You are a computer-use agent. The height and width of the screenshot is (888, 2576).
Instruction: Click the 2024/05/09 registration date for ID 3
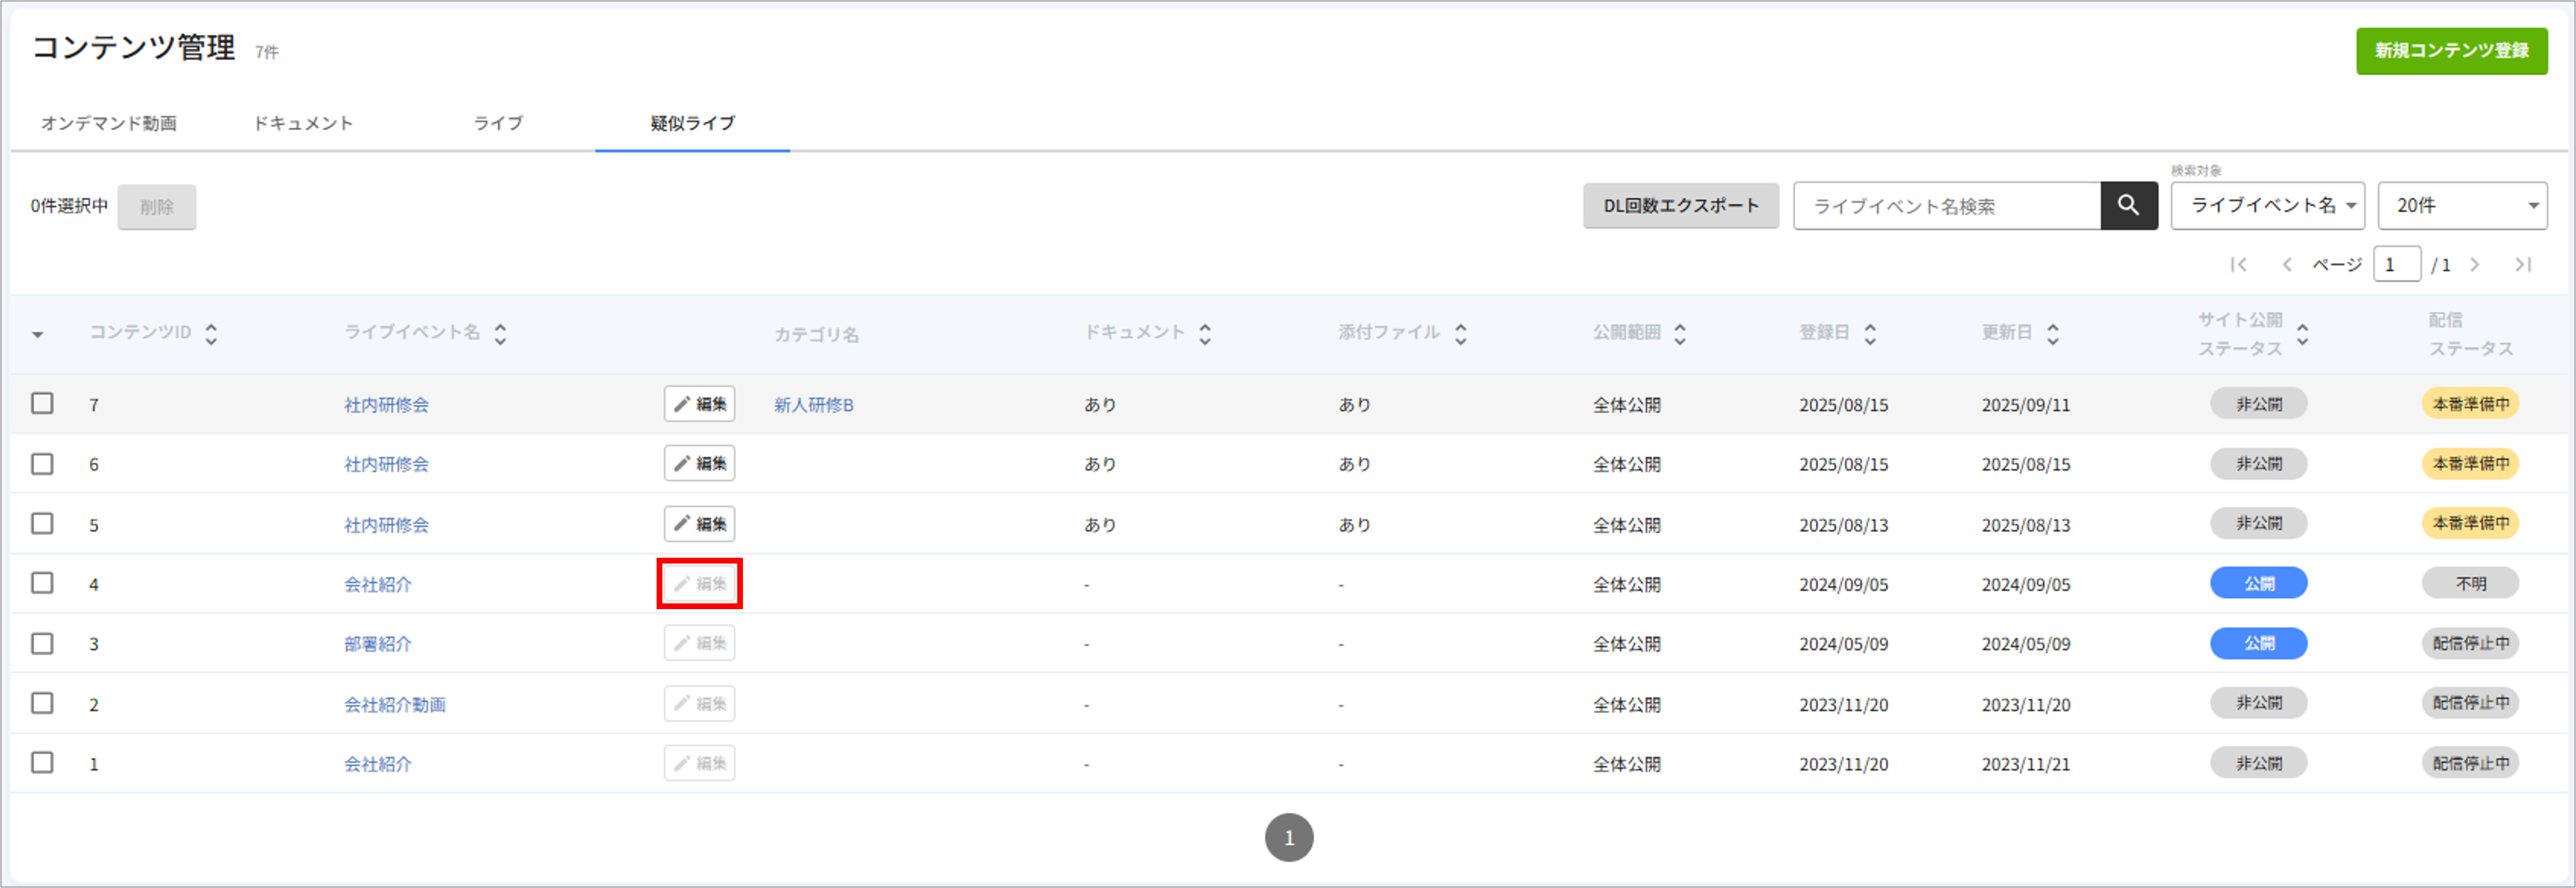click(x=1844, y=644)
